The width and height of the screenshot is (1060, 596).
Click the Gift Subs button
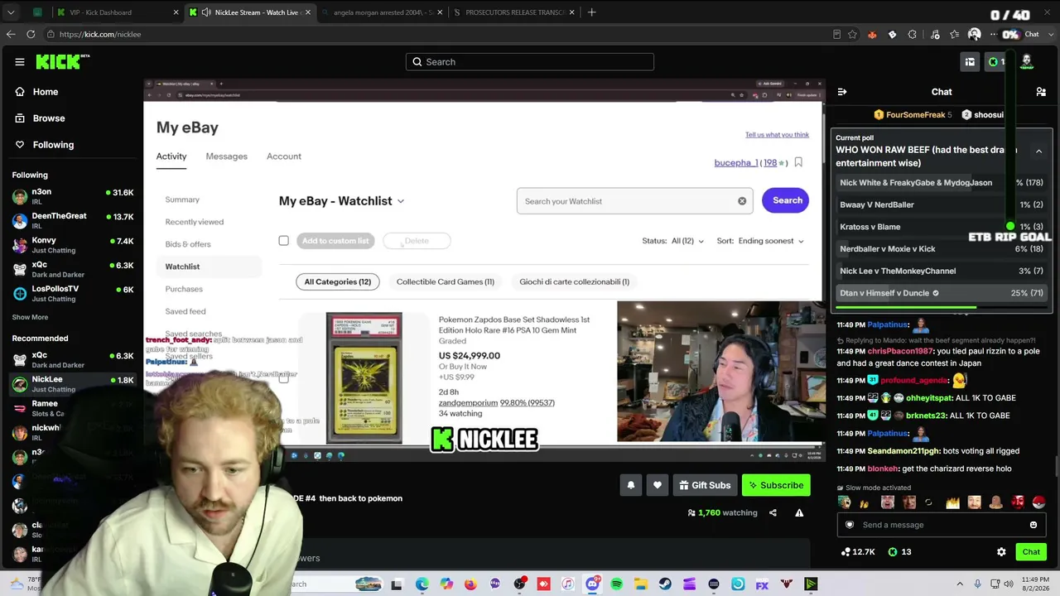pyautogui.click(x=704, y=485)
